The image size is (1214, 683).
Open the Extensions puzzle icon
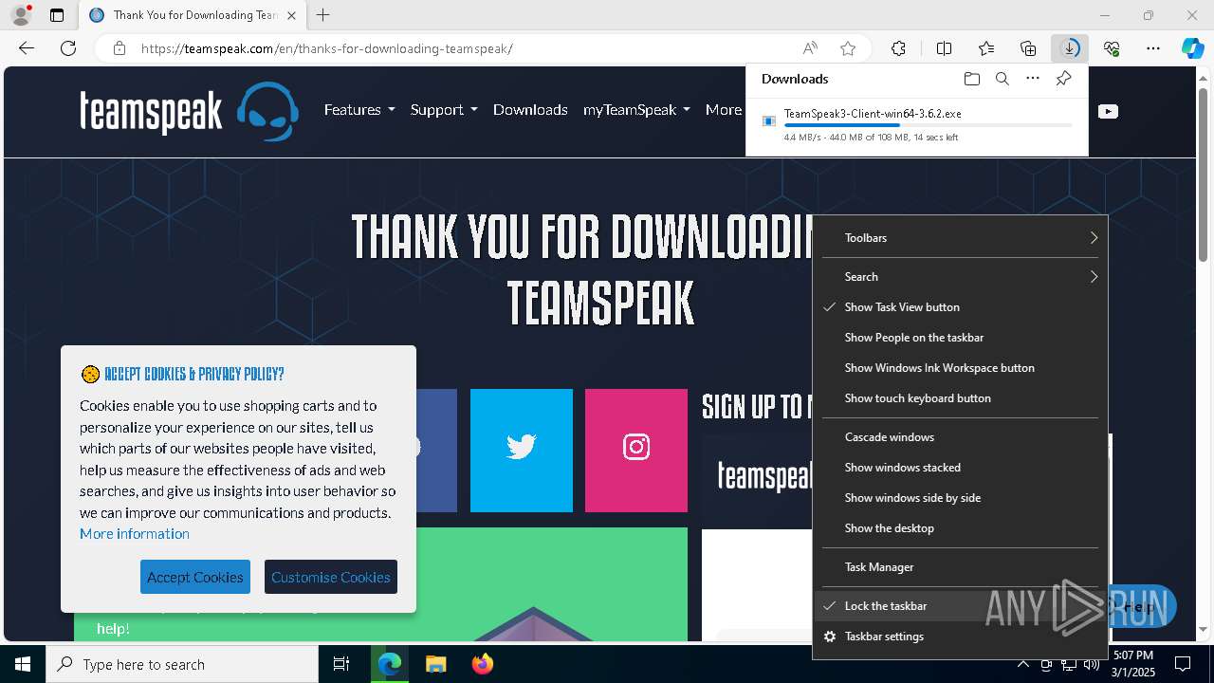point(898,48)
